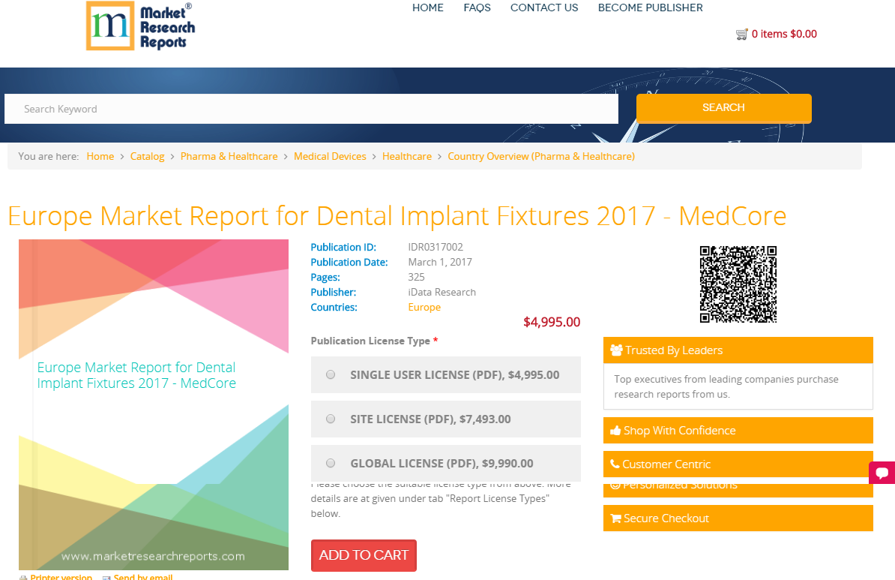Click the Send by email icon
Screen dimensions: 895x580
(106, 577)
